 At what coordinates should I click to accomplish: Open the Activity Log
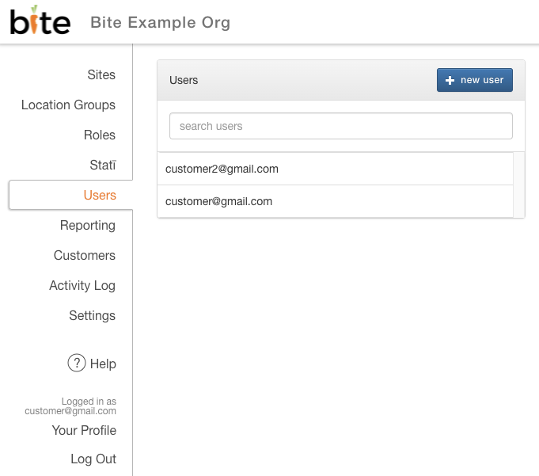pyautogui.click(x=82, y=285)
